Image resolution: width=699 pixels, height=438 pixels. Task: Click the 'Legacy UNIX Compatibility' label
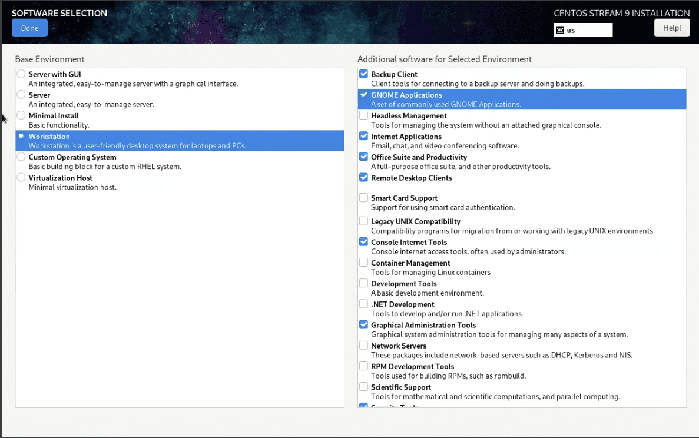tap(416, 221)
